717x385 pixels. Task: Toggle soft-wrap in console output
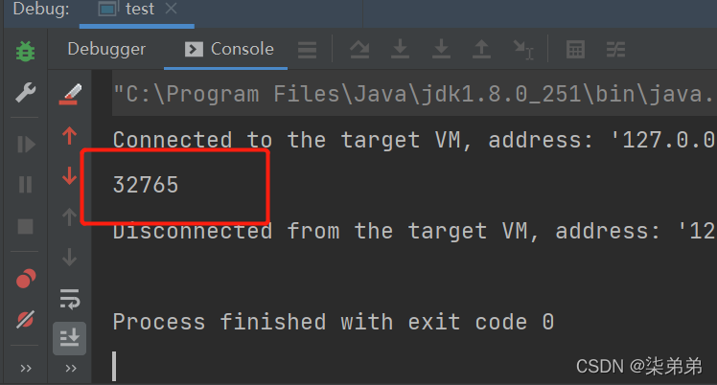(70, 299)
